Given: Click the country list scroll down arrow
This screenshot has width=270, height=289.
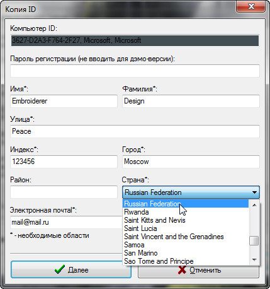Looking at the screenshot, I should click(254, 260).
